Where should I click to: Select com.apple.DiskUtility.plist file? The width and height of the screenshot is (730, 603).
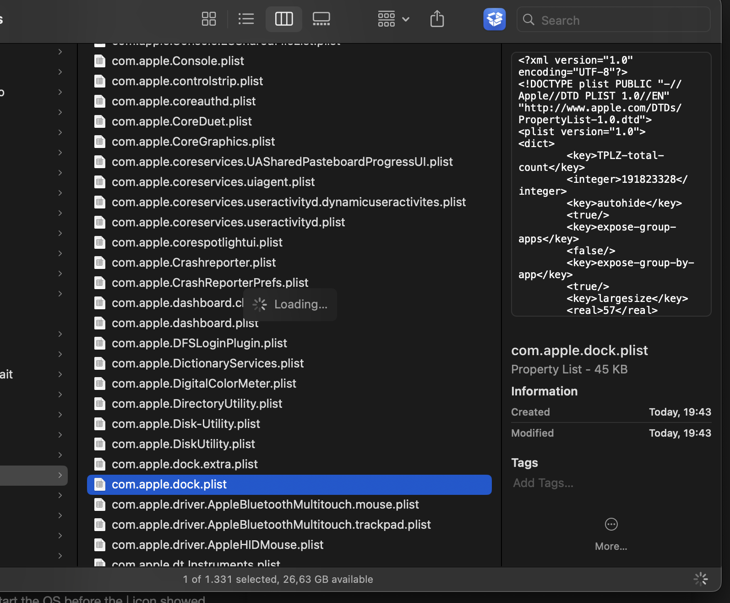[x=183, y=444]
